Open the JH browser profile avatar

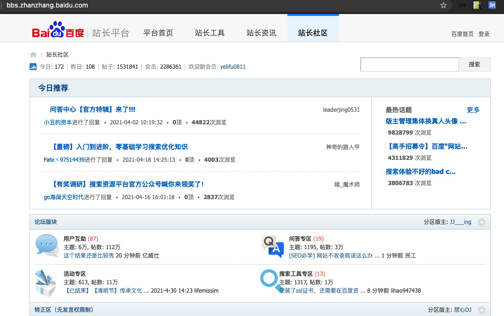492,5
